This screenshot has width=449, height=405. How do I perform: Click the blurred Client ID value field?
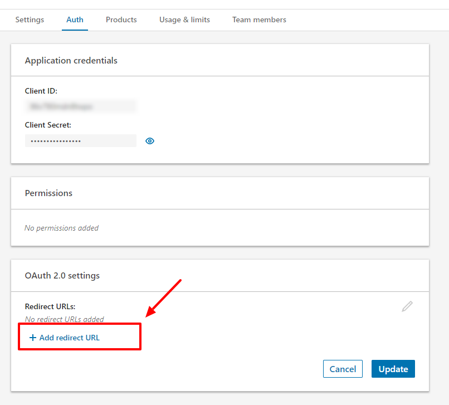80,106
